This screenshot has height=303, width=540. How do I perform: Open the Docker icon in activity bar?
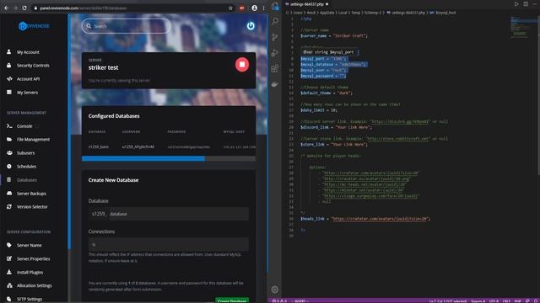pos(275,84)
